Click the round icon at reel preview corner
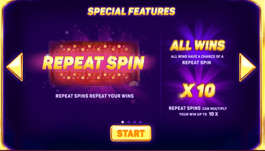Screen dimensions: 265x151 point(134,84)
